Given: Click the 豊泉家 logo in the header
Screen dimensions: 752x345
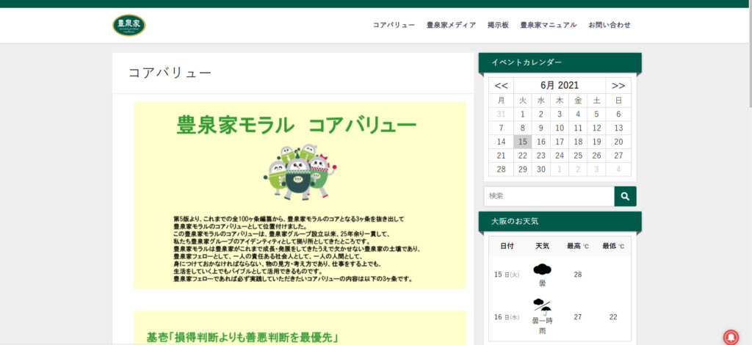Looking at the screenshot, I should [x=129, y=25].
